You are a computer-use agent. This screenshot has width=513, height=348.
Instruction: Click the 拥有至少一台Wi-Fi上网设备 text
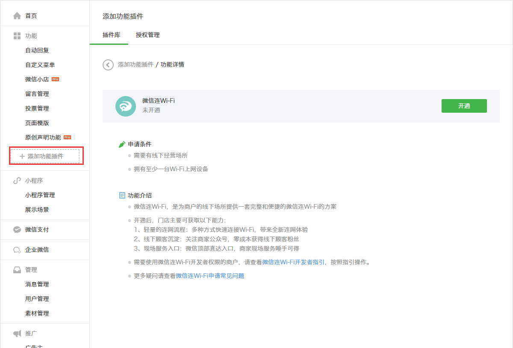(x=171, y=169)
